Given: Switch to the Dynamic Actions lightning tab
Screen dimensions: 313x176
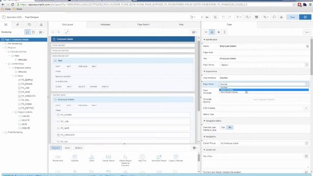Looking at the screenshot, I should pos(18,24).
